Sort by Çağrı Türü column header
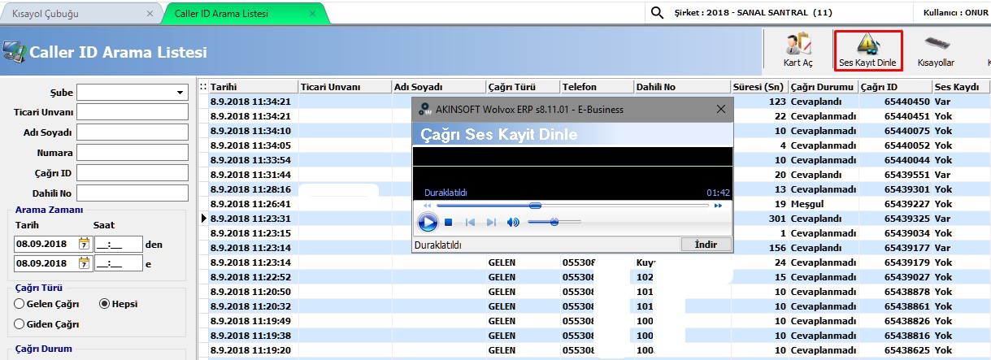 523,87
